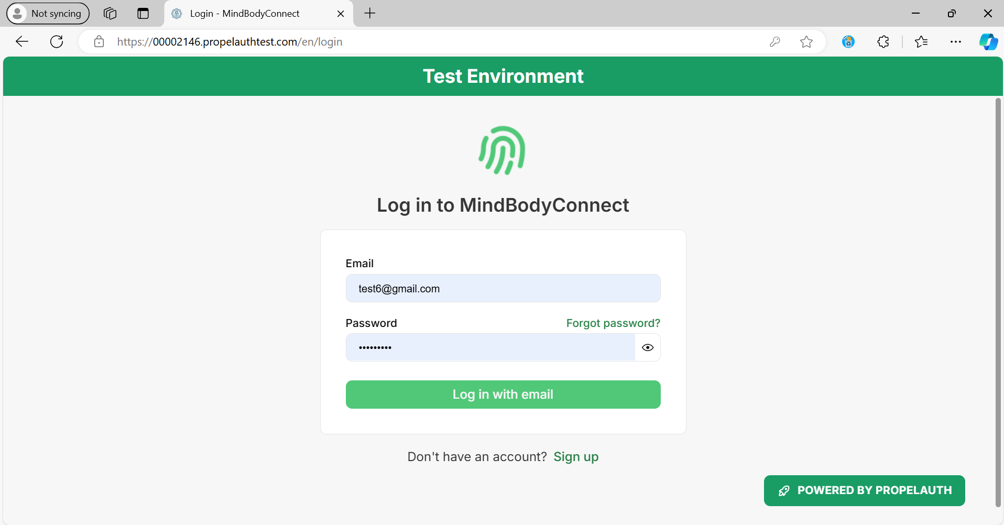Open the colorful profile extension icon
Image resolution: width=1004 pixels, height=525 pixels.
pos(848,42)
